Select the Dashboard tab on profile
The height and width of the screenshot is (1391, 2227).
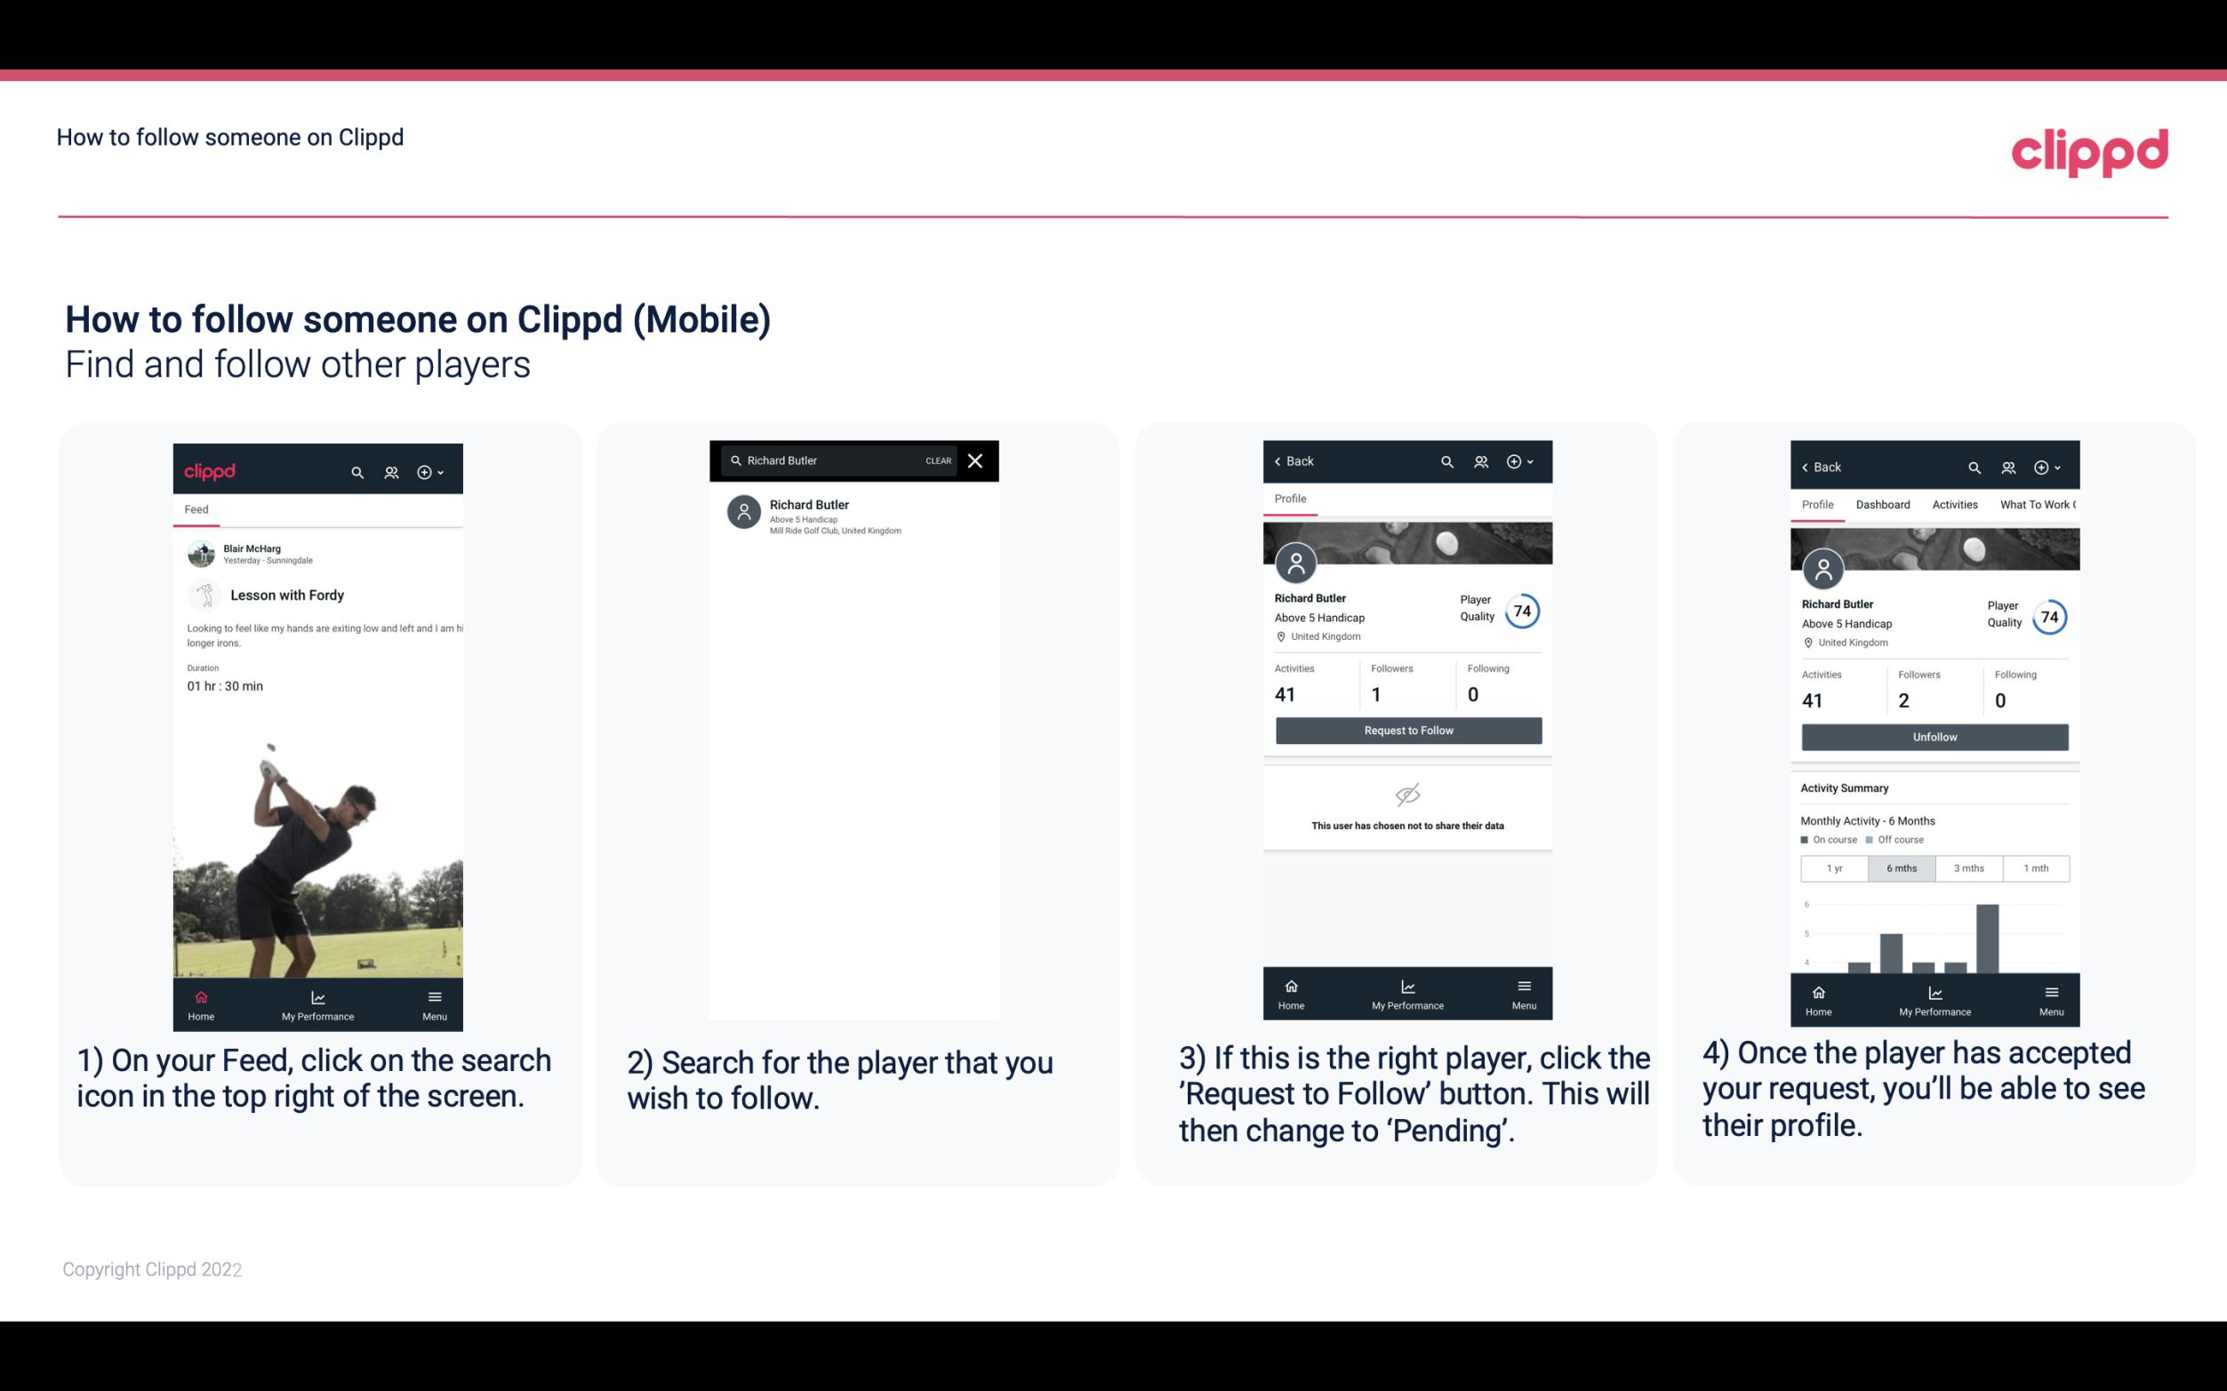(1881, 505)
